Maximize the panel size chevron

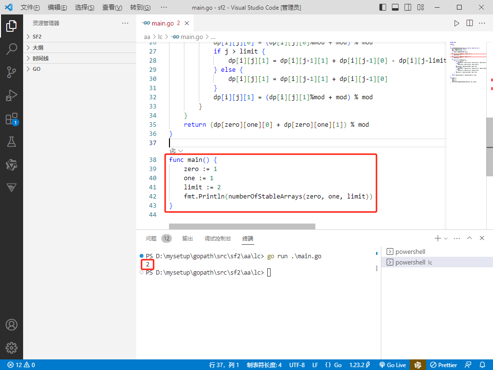coord(469,238)
